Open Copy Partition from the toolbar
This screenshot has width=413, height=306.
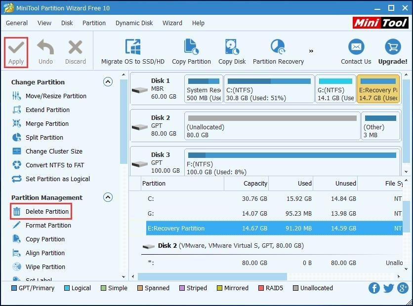(x=191, y=52)
